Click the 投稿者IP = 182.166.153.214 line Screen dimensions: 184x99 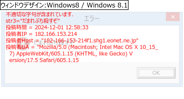[x=41, y=34]
